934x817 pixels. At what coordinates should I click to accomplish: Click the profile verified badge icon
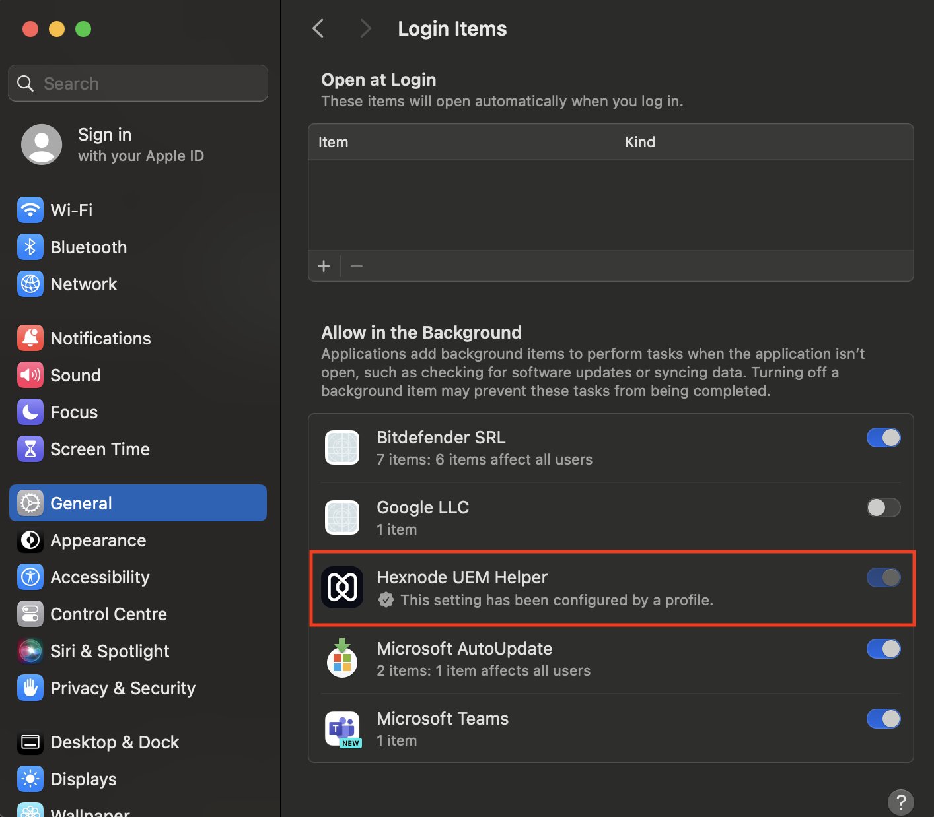(386, 600)
